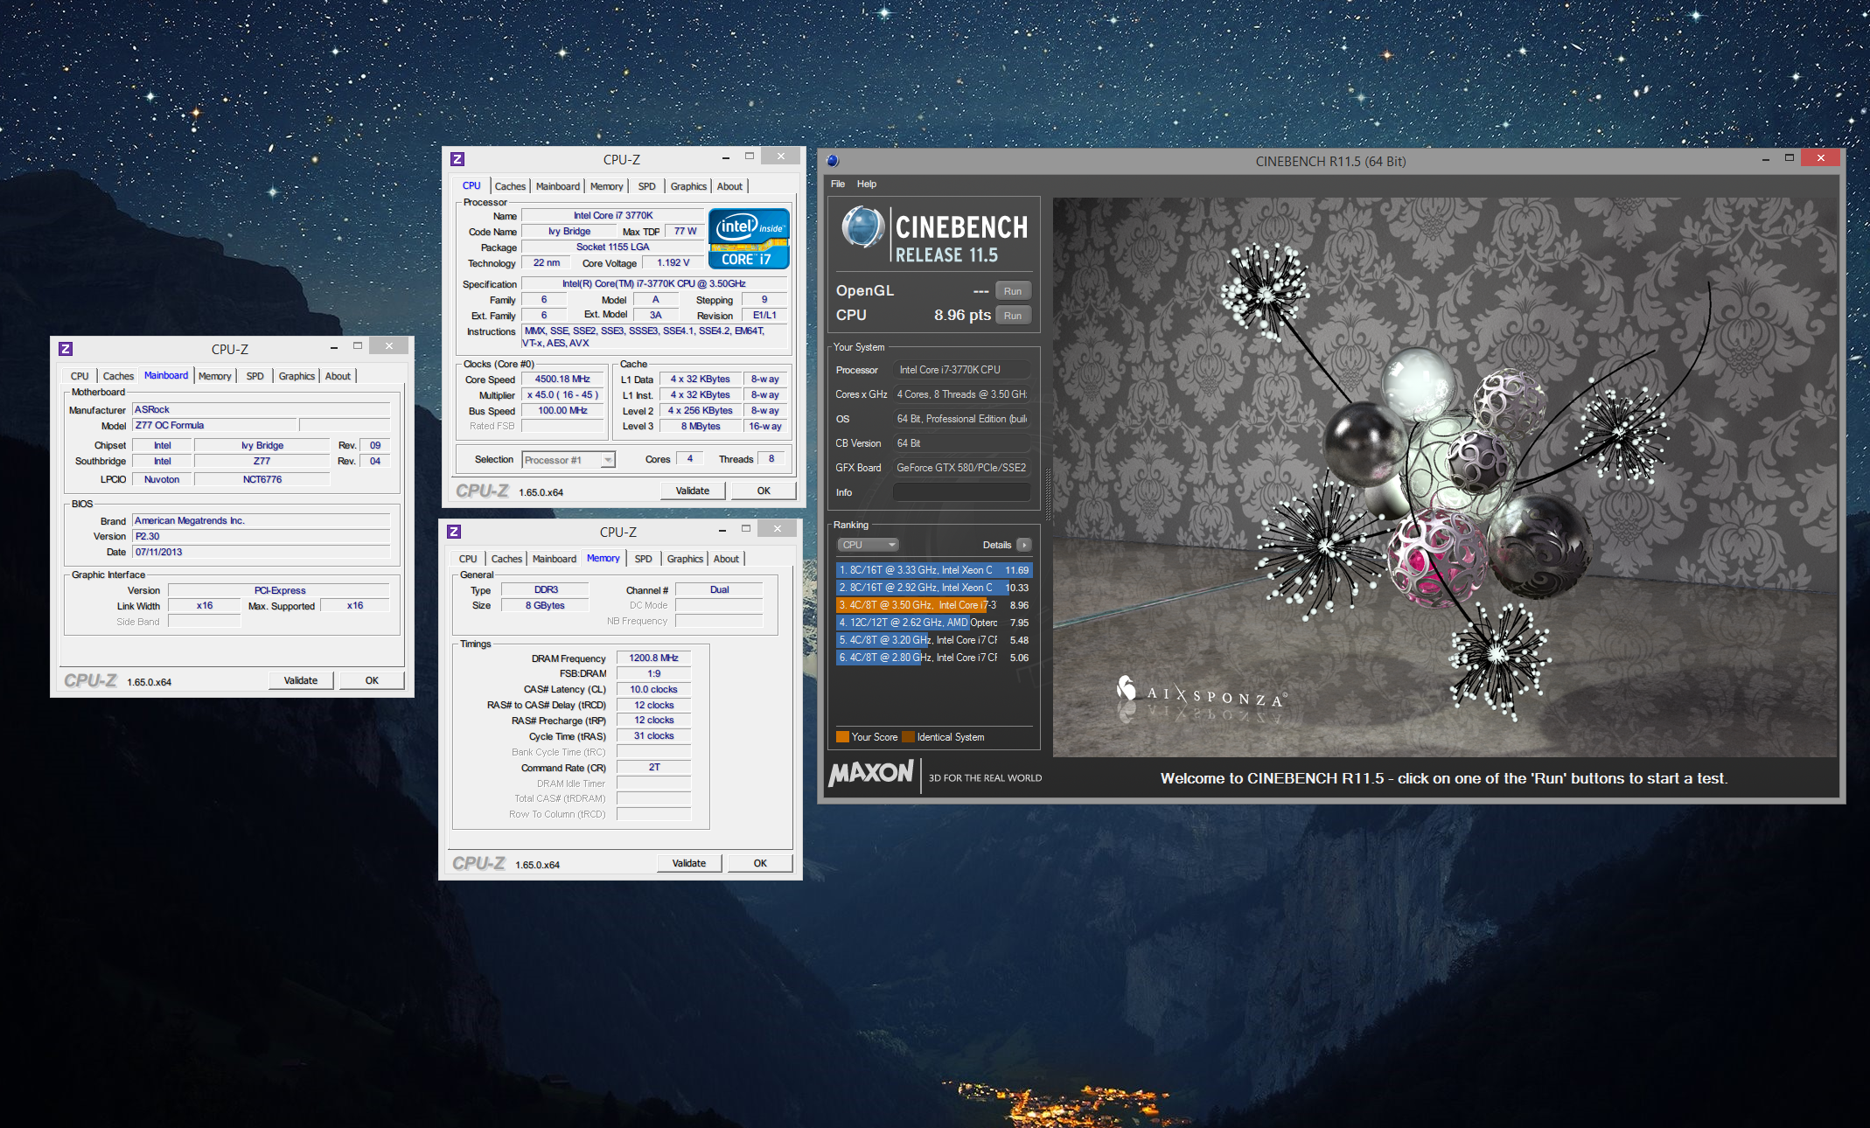
Task: Click the Core Speed value 4500.18 MHz
Action: click(x=563, y=379)
